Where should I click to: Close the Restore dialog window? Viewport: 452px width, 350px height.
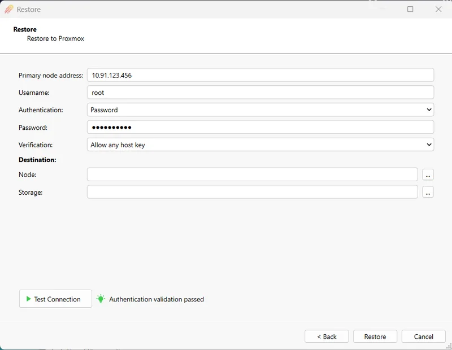click(x=438, y=9)
